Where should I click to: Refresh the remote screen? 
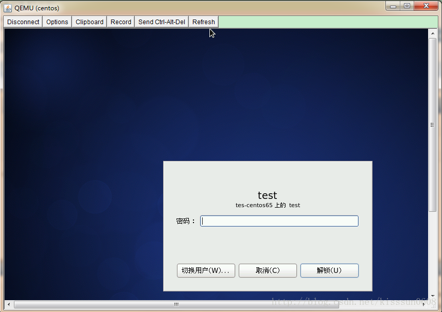tap(204, 22)
